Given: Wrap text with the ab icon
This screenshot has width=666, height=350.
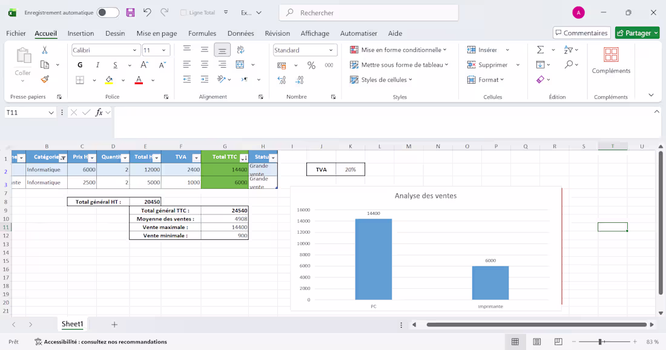Looking at the screenshot, I should click(x=240, y=50).
